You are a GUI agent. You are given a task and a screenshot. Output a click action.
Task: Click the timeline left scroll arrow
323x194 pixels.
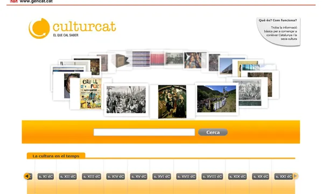click(26, 176)
